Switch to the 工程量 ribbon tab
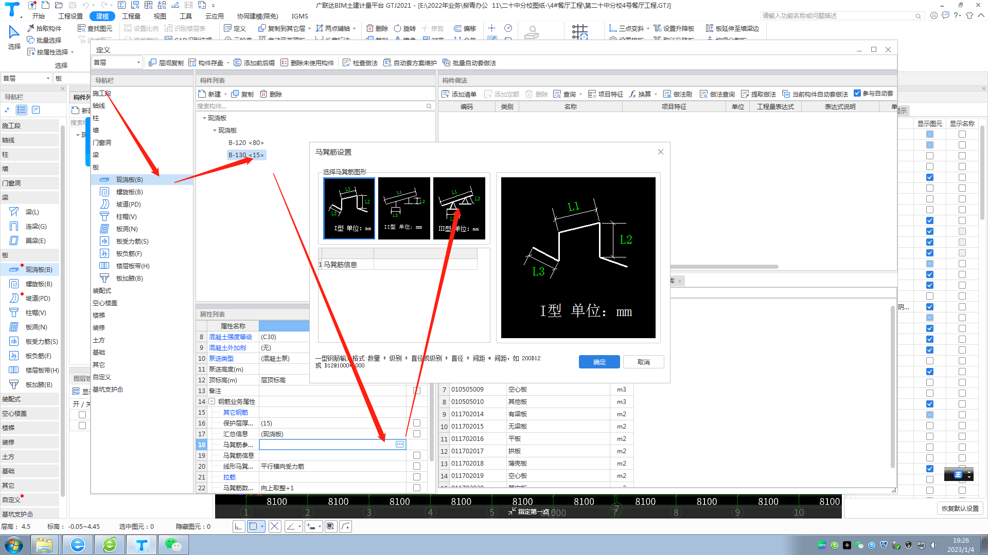Screen dimensions: 988x555 (131, 16)
